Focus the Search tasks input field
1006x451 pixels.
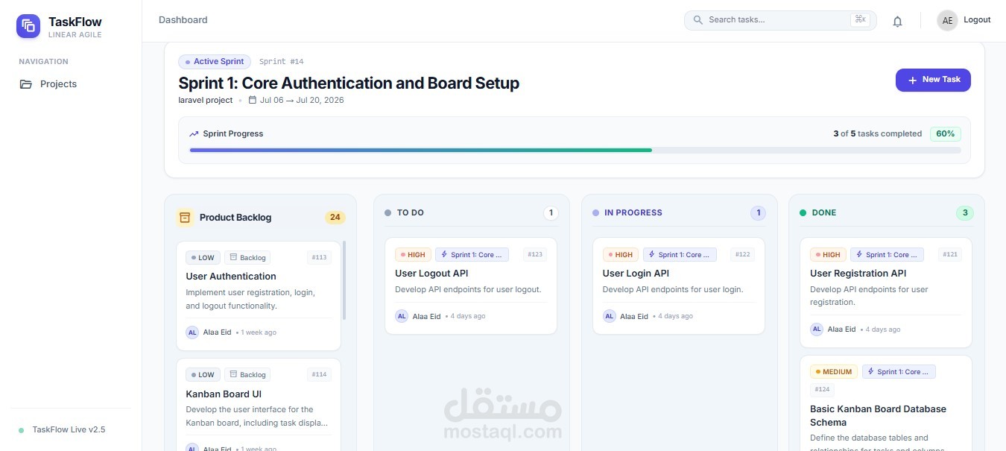click(x=780, y=20)
